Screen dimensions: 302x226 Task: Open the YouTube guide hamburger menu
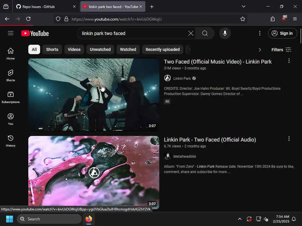[11, 33]
